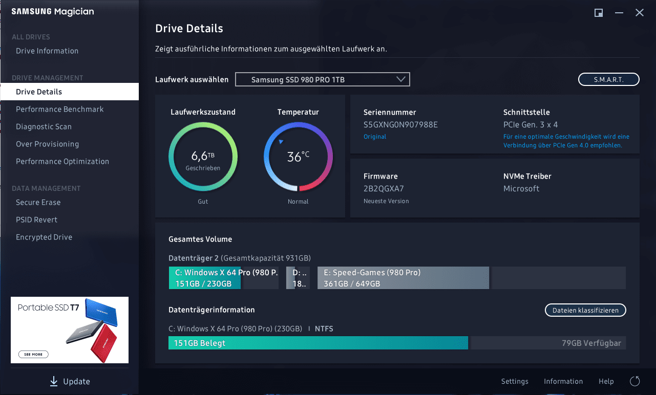The width and height of the screenshot is (656, 395).
Task: Click the Seriennummer label
Action: coord(390,112)
